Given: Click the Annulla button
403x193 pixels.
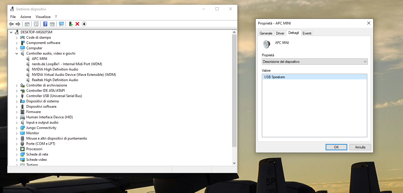Looking at the screenshot, I should tap(360, 147).
